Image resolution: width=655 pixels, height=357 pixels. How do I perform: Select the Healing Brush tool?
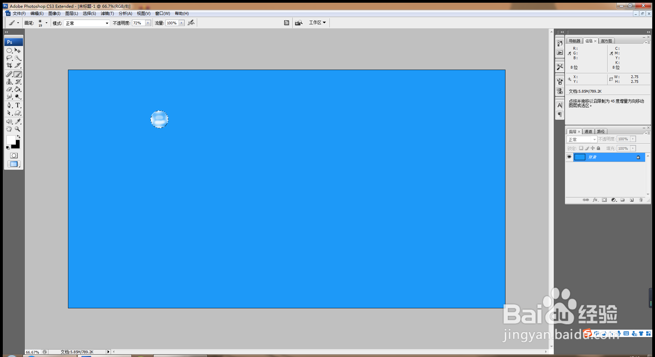(9, 74)
